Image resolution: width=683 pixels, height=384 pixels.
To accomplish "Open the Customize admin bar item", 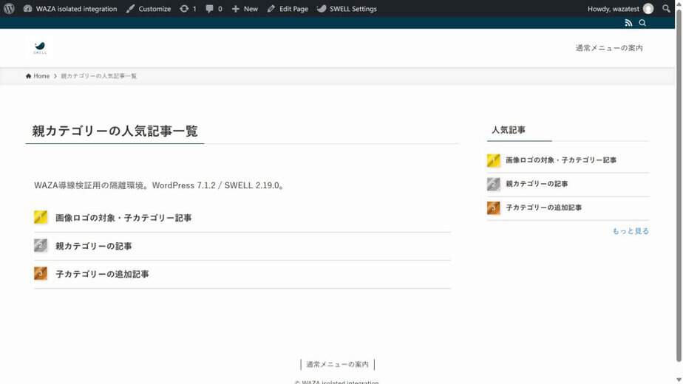I will click(149, 9).
